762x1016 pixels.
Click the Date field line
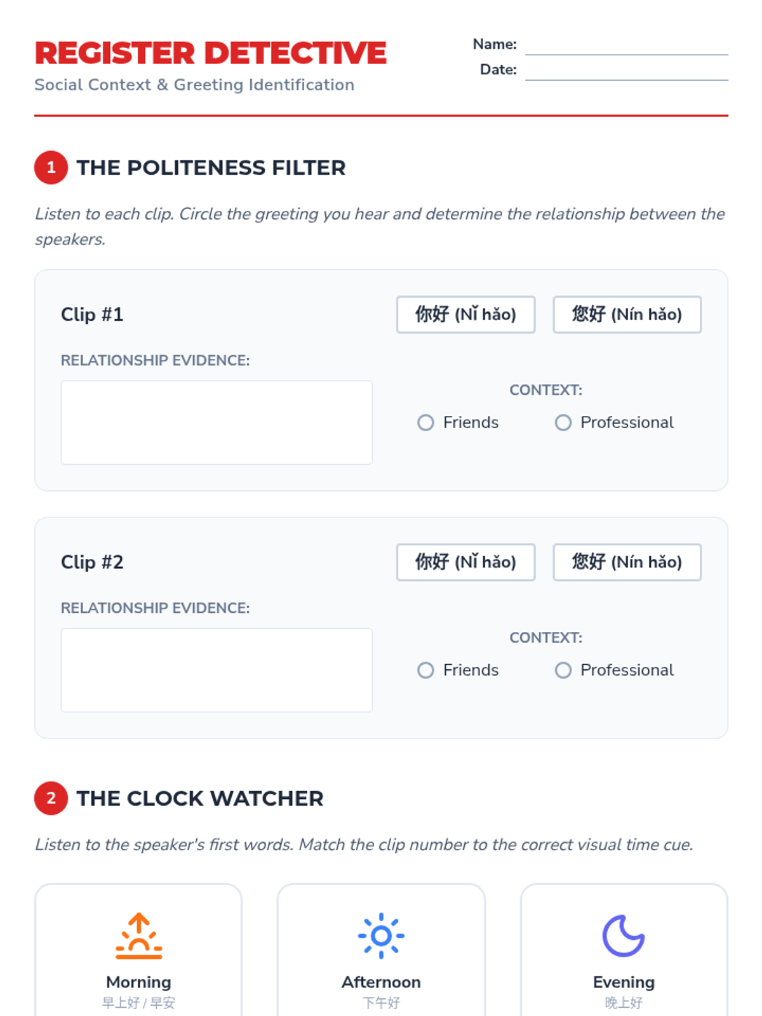tap(626, 72)
